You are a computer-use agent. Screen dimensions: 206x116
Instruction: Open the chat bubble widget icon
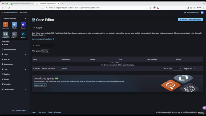tap(204, 108)
